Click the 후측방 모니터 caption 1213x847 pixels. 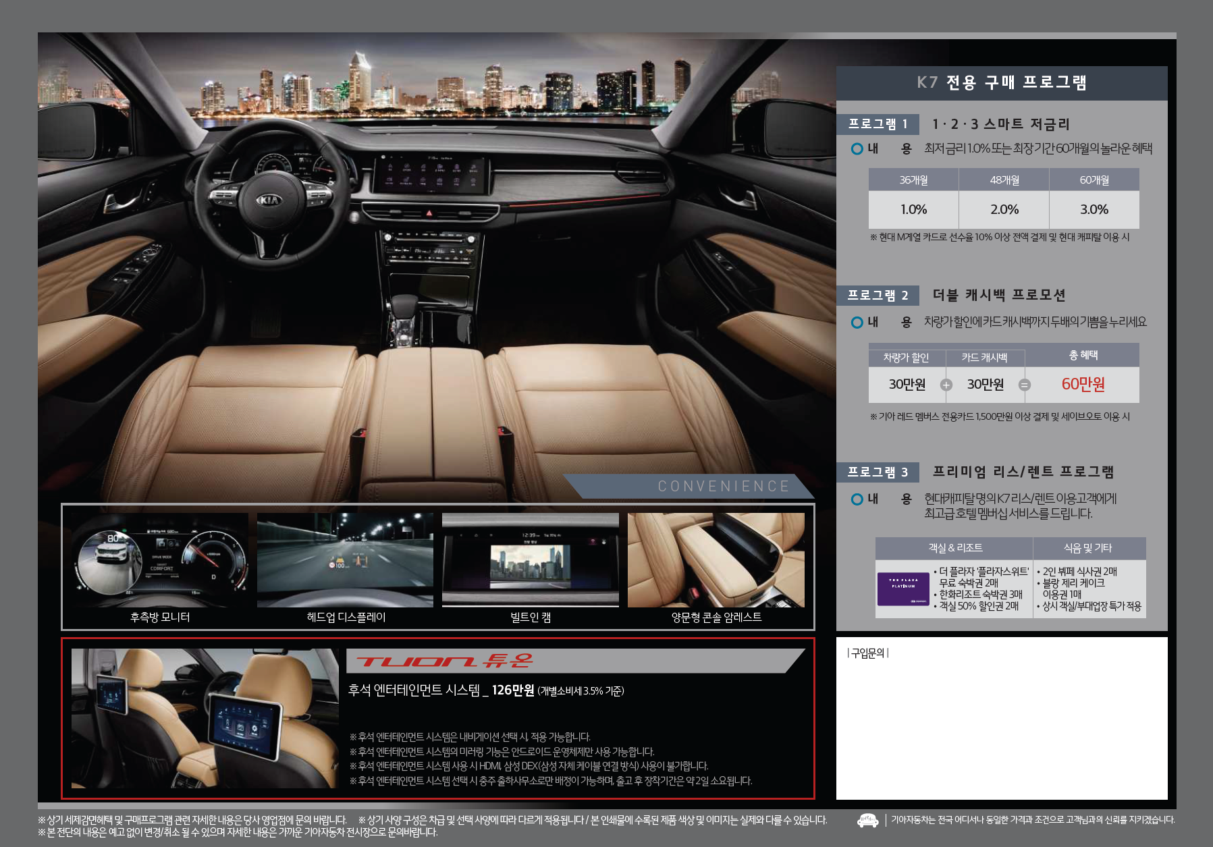point(160,617)
